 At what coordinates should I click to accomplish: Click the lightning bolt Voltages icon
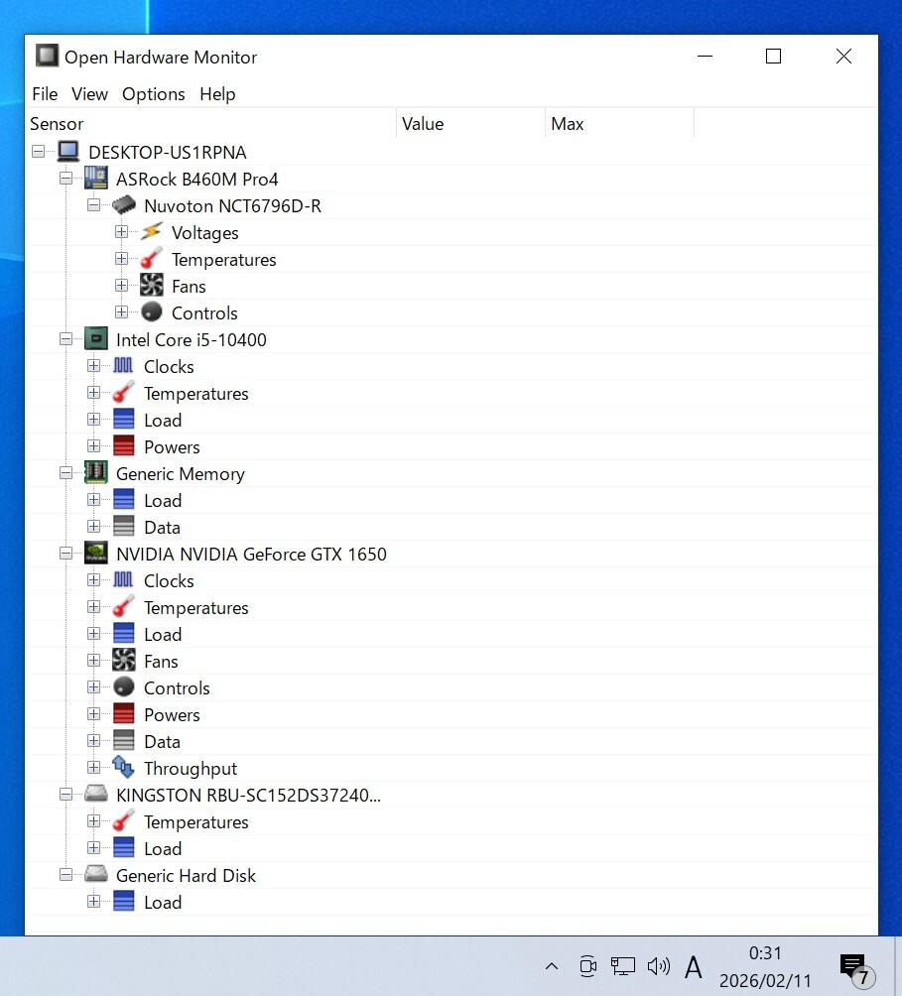click(x=152, y=232)
